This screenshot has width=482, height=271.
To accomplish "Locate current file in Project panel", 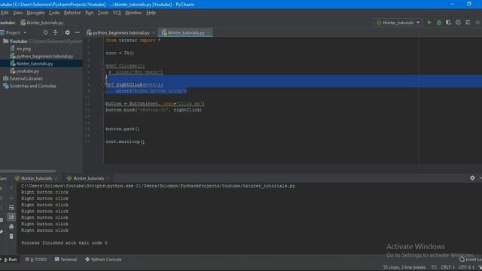I will pyautogui.click(x=45, y=32).
